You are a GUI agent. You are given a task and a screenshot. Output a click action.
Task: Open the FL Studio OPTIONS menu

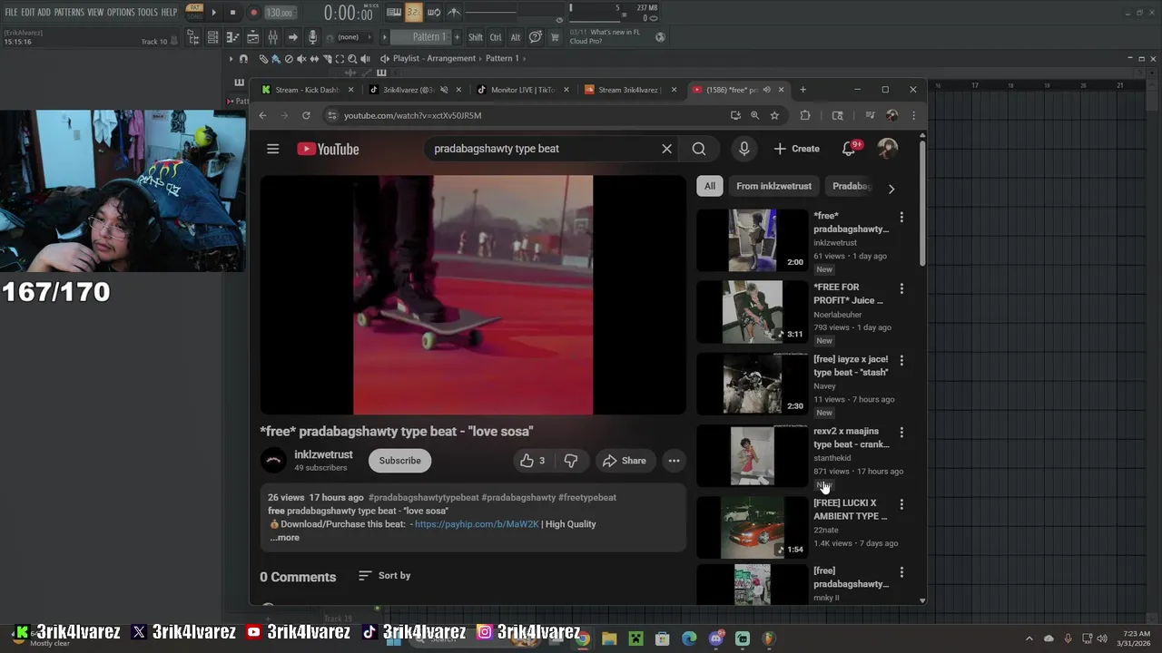point(121,13)
